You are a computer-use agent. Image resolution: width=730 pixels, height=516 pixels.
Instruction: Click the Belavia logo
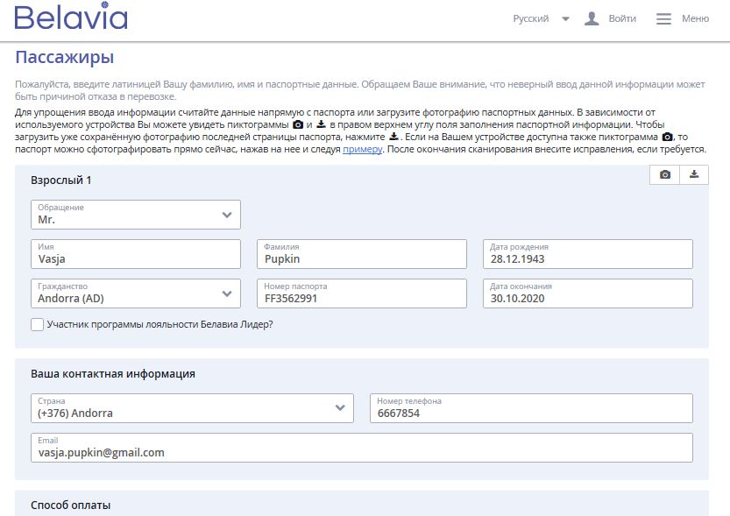[x=71, y=18]
